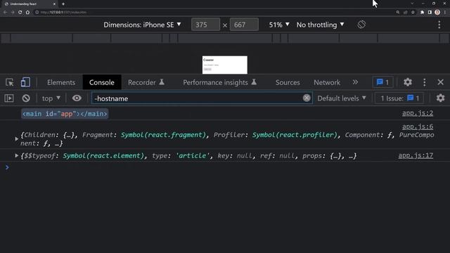Open the Default levels dropdown

[x=342, y=98]
